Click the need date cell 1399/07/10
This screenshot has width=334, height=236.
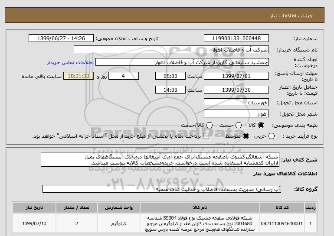click(x=34, y=224)
